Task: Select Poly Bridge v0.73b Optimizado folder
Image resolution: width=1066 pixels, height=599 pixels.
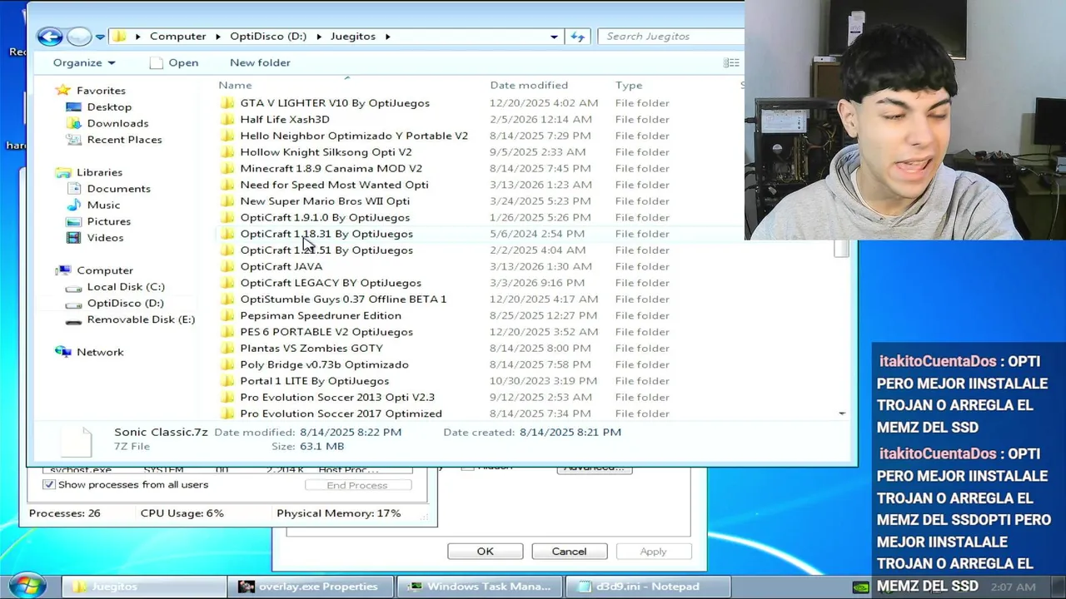Action: [324, 364]
